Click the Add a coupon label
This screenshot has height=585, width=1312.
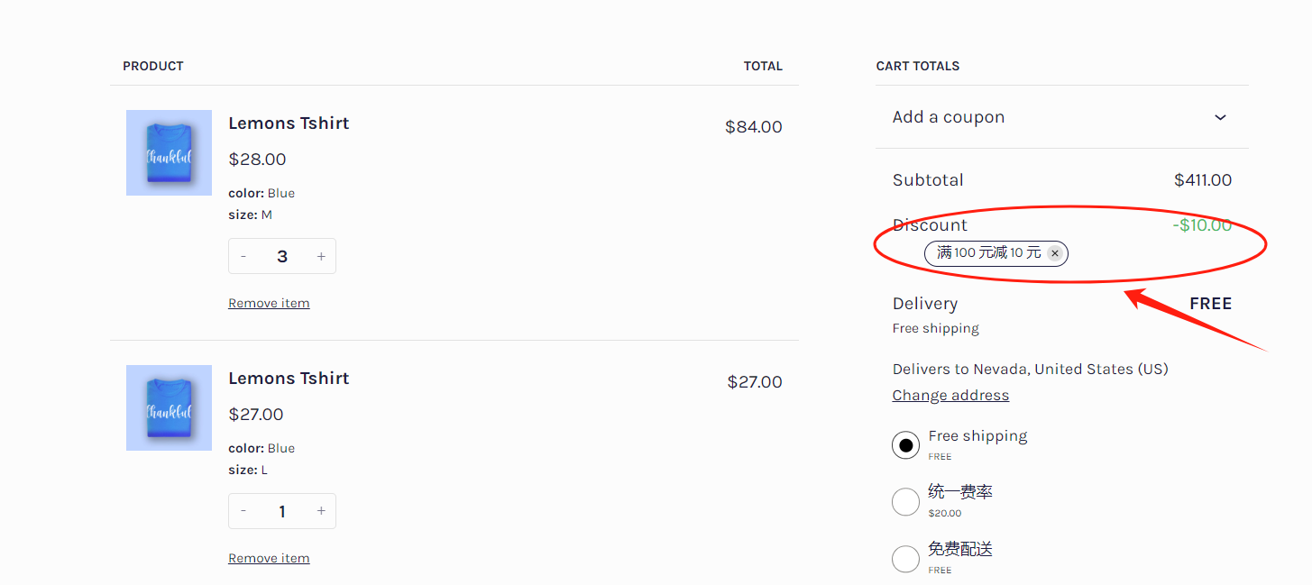[x=949, y=117]
